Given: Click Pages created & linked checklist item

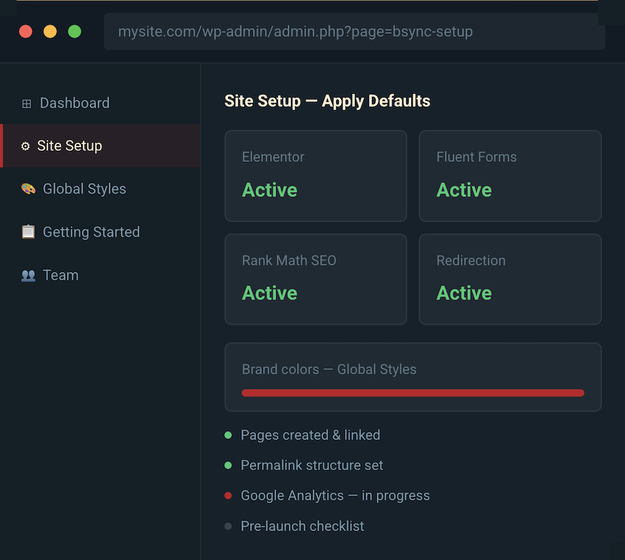Looking at the screenshot, I should (x=310, y=435).
